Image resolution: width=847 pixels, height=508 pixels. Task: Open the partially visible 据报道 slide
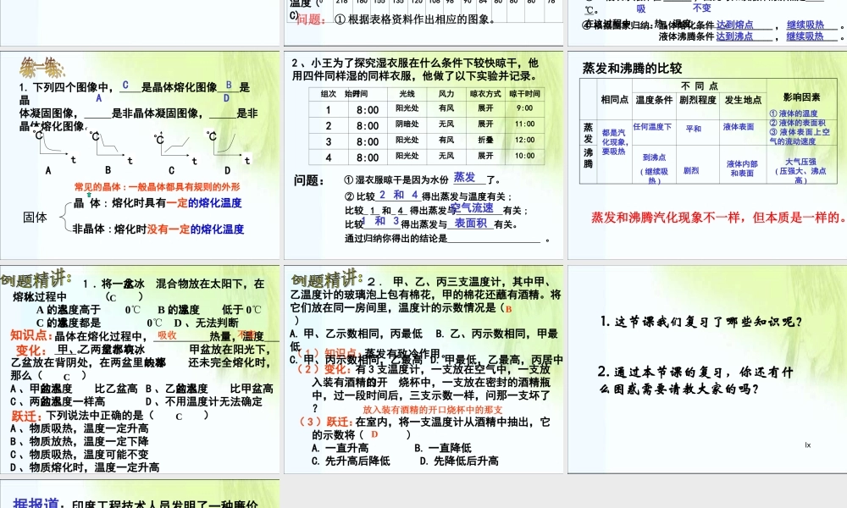(140, 494)
